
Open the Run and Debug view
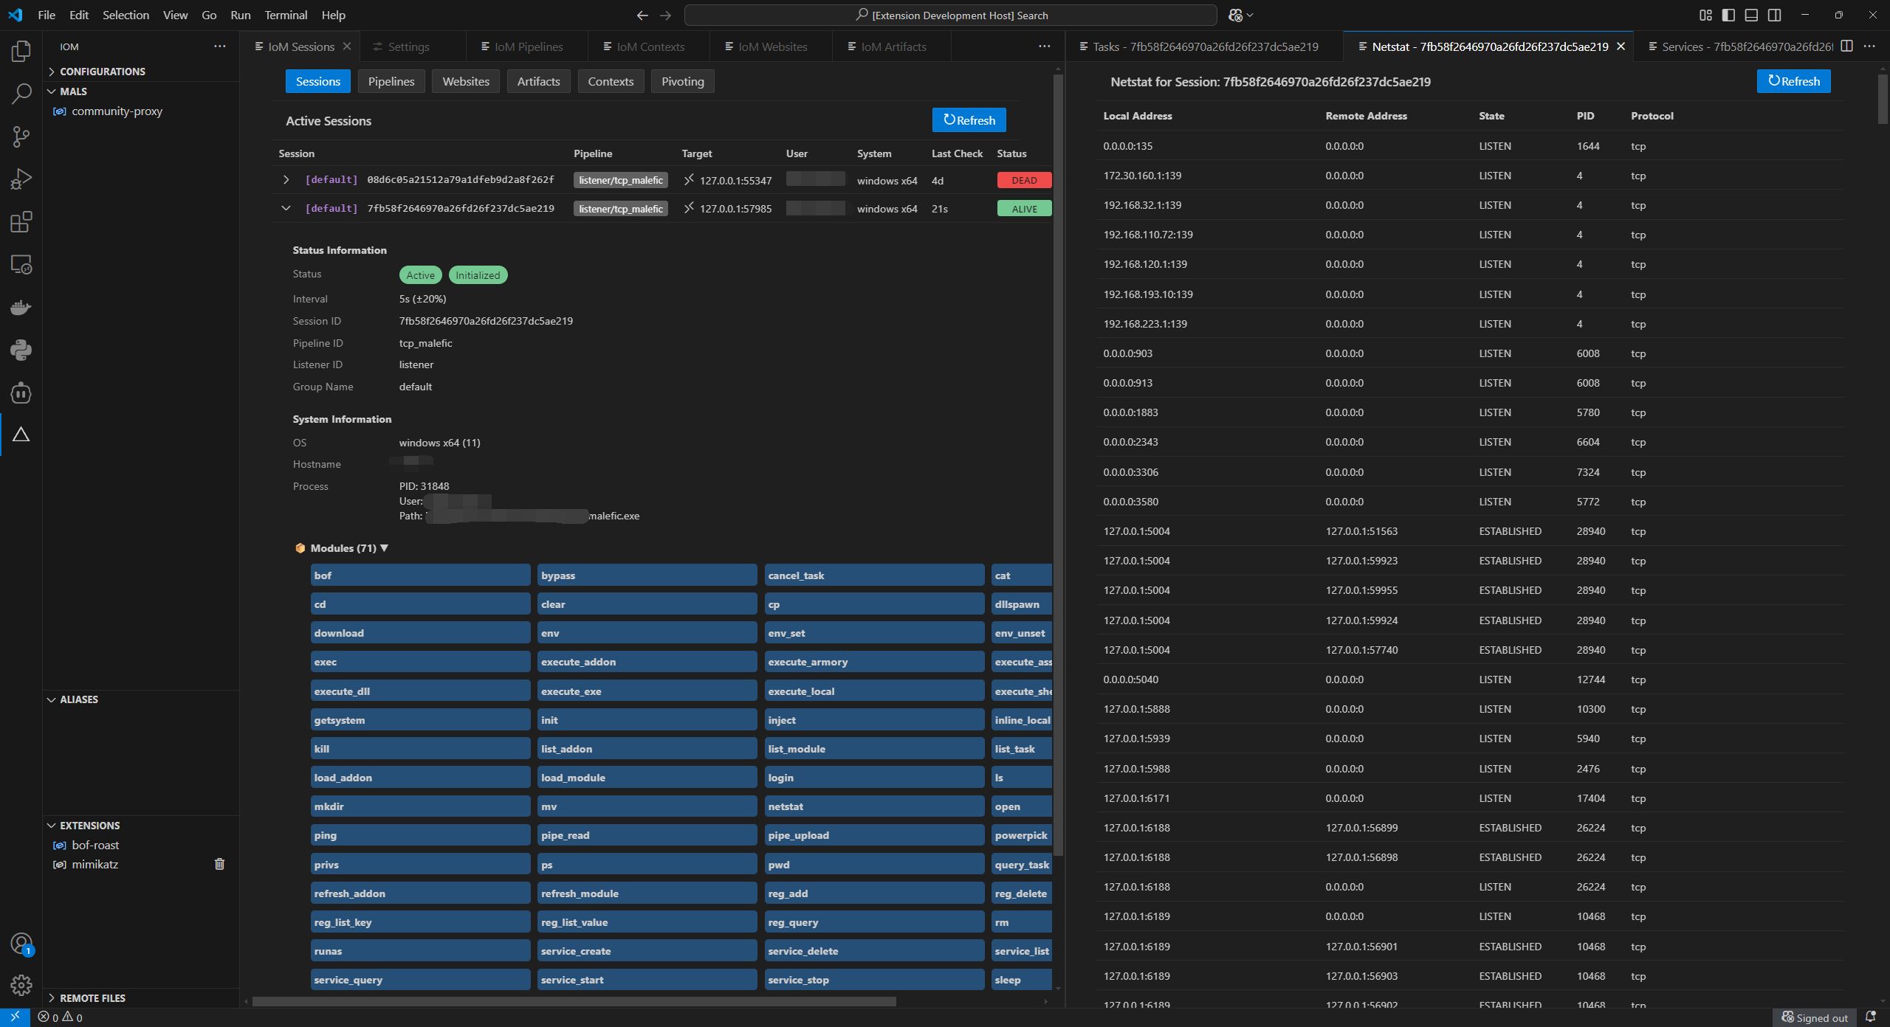(21, 178)
